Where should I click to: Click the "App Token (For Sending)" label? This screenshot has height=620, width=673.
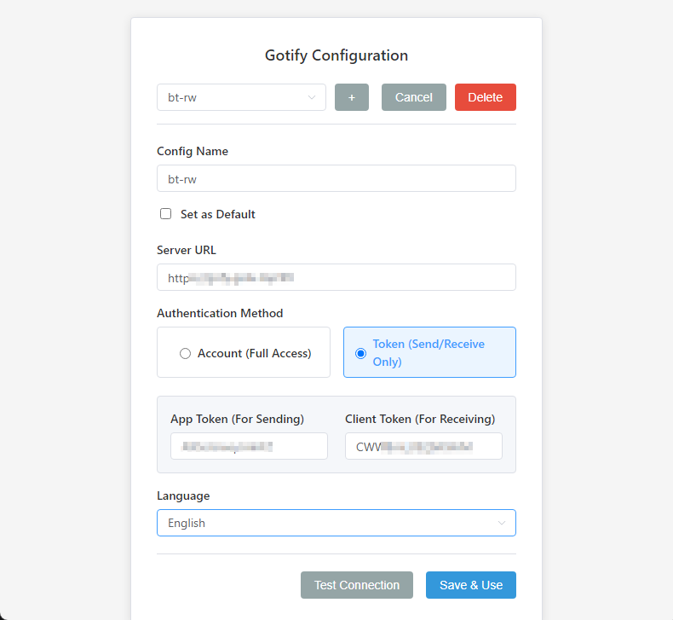point(237,419)
